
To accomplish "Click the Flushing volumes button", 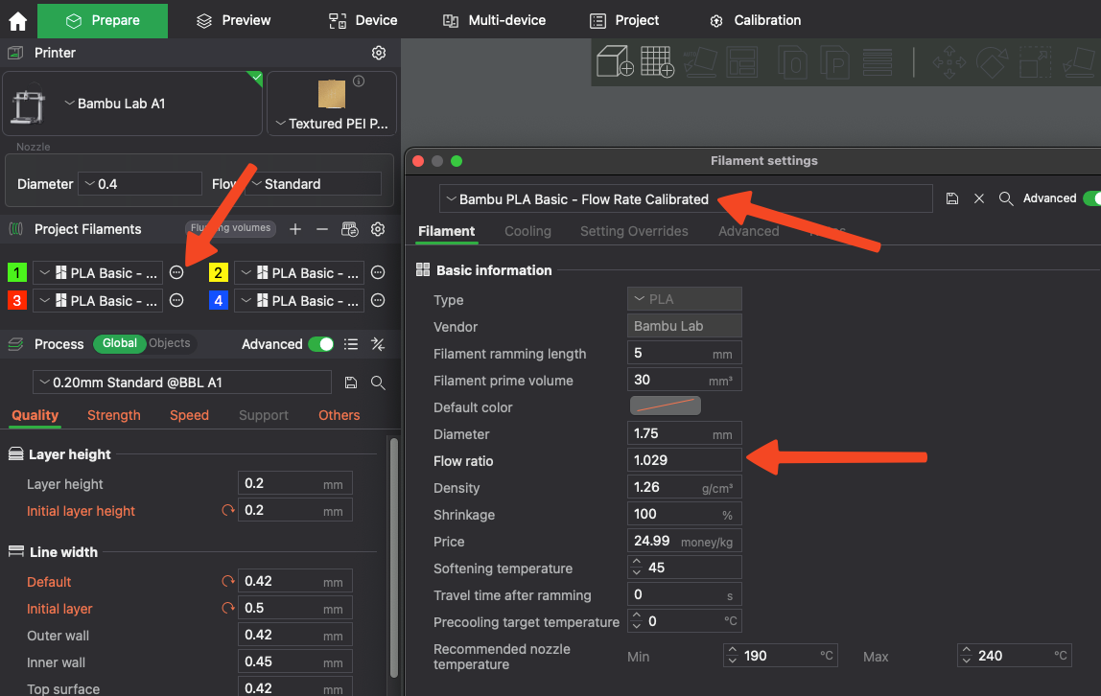I will pos(231,228).
